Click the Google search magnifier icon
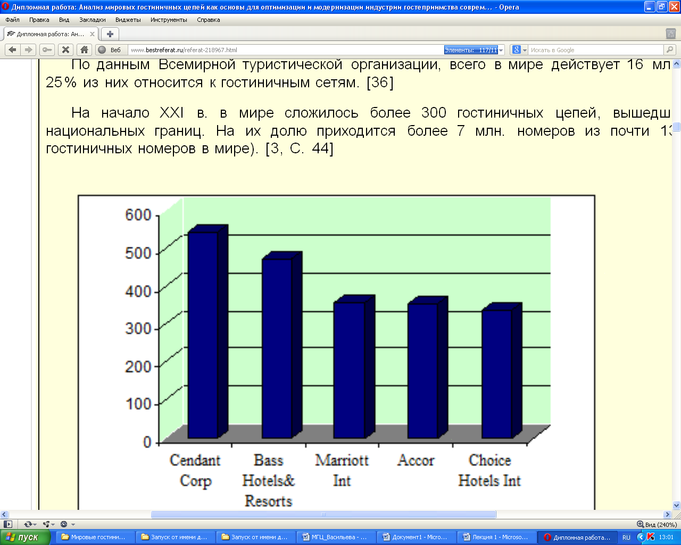 coord(670,49)
